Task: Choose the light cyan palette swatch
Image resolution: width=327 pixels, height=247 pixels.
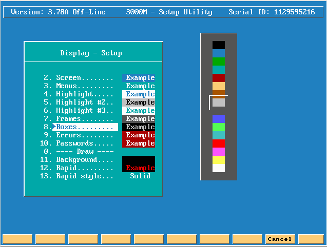Action: 219,135
